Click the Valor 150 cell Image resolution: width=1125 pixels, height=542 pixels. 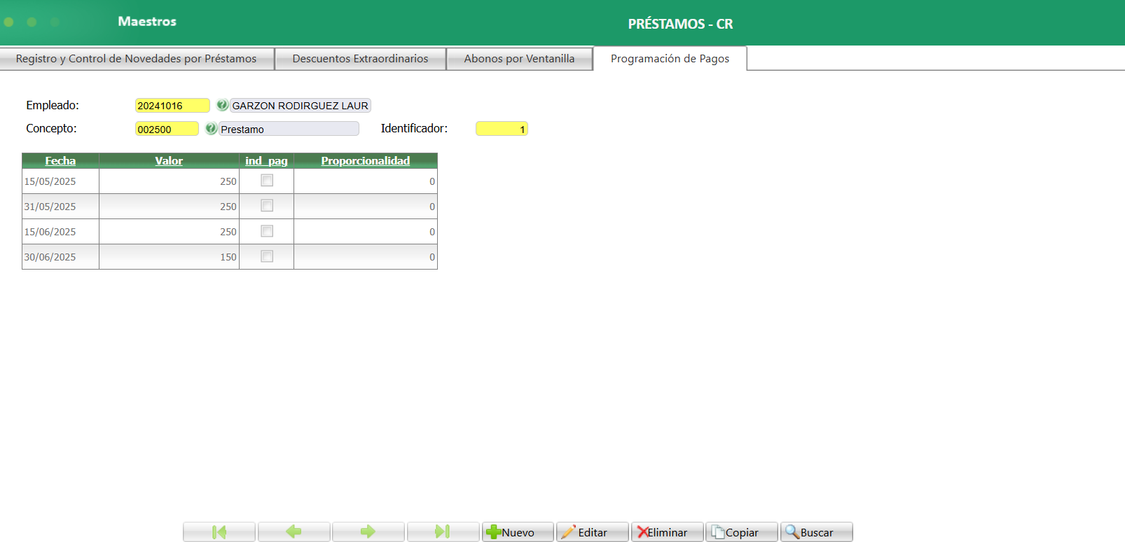coord(169,257)
